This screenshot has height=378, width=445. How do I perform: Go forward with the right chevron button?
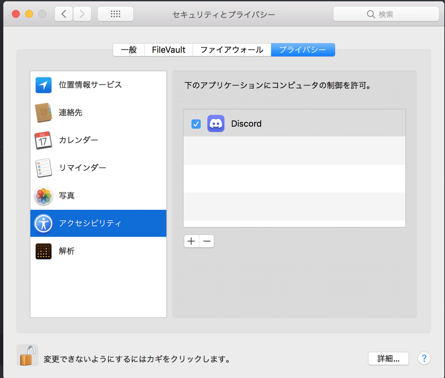coord(82,14)
